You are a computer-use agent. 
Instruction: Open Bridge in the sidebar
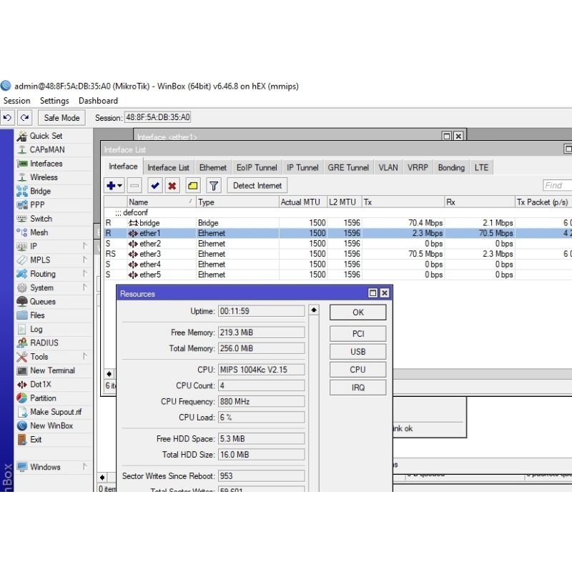[40, 191]
